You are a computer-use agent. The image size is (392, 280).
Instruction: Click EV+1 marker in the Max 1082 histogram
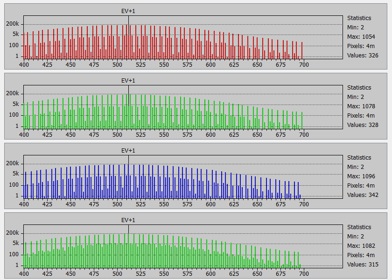(x=128, y=220)
